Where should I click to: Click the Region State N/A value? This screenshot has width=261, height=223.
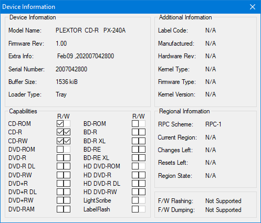[x=211, y=176]
